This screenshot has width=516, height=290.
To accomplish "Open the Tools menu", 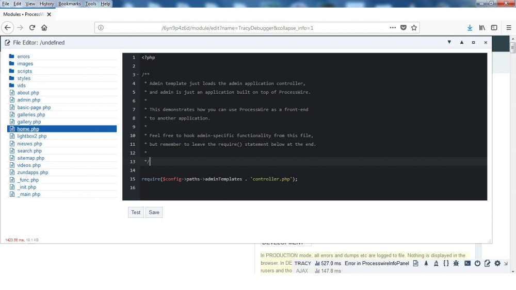I will pos(91,4).
